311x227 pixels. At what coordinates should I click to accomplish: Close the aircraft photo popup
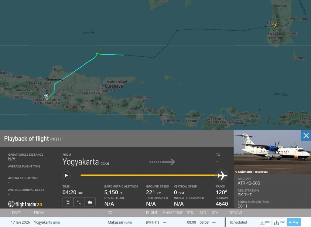coord(306,136)
